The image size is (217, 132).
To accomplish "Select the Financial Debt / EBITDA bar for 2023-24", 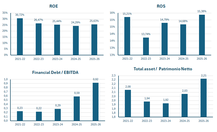I will pyautogui.click(x=58, y=115).
